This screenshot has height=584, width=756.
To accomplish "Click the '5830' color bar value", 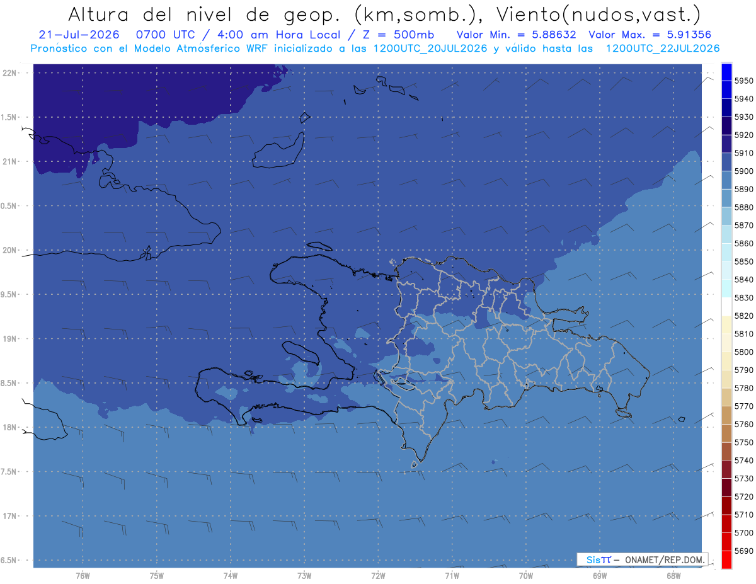I will [x=743, y=297].
